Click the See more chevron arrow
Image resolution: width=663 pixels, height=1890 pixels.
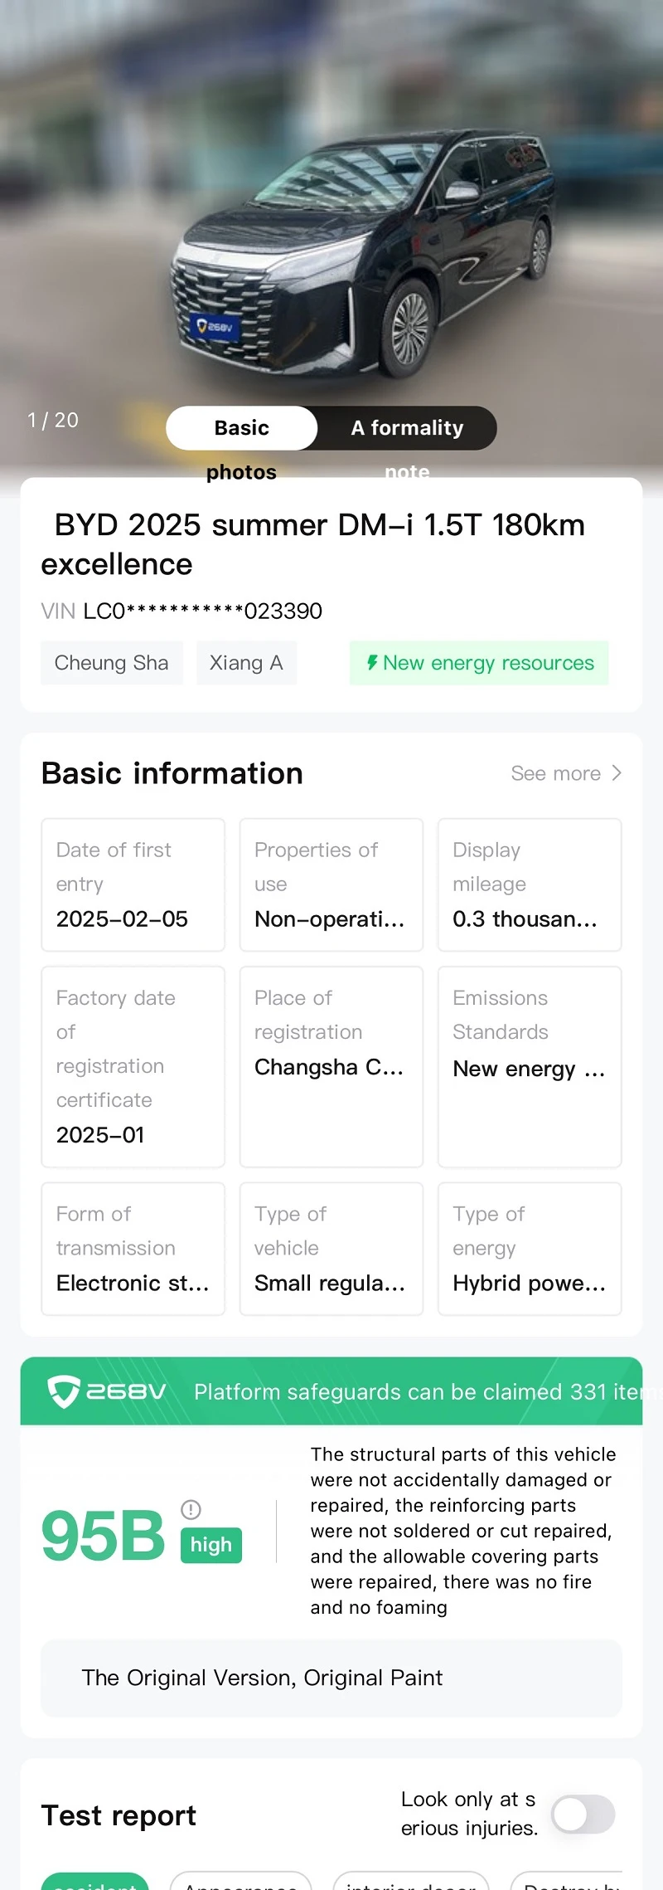click(x=616, y=773)
